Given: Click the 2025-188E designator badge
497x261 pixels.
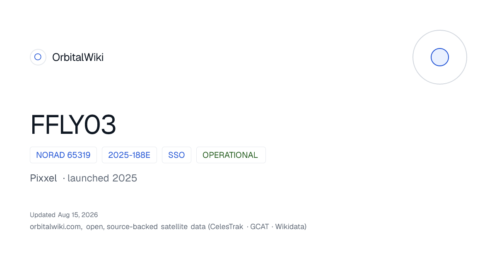Looking at the screenshot, I should (x=129, y=155).
